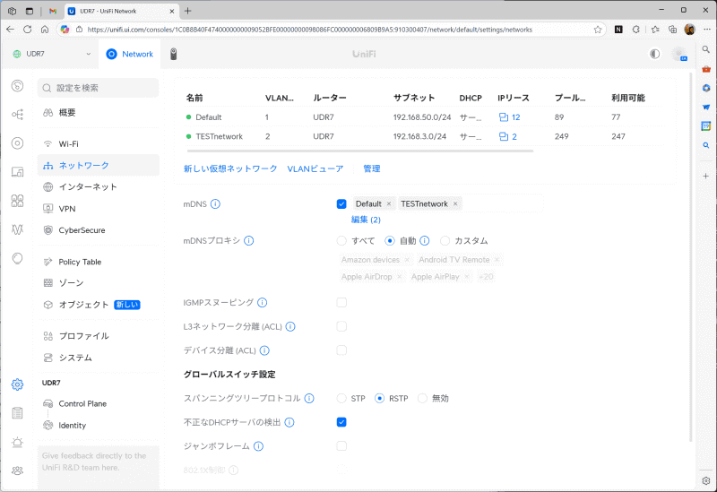Open the Network application tab
Viewport: 717px width, 492px height.
(x=130, y=54)
